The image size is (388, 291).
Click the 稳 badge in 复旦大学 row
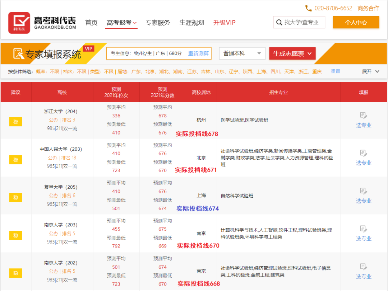(x=15, y=197)
